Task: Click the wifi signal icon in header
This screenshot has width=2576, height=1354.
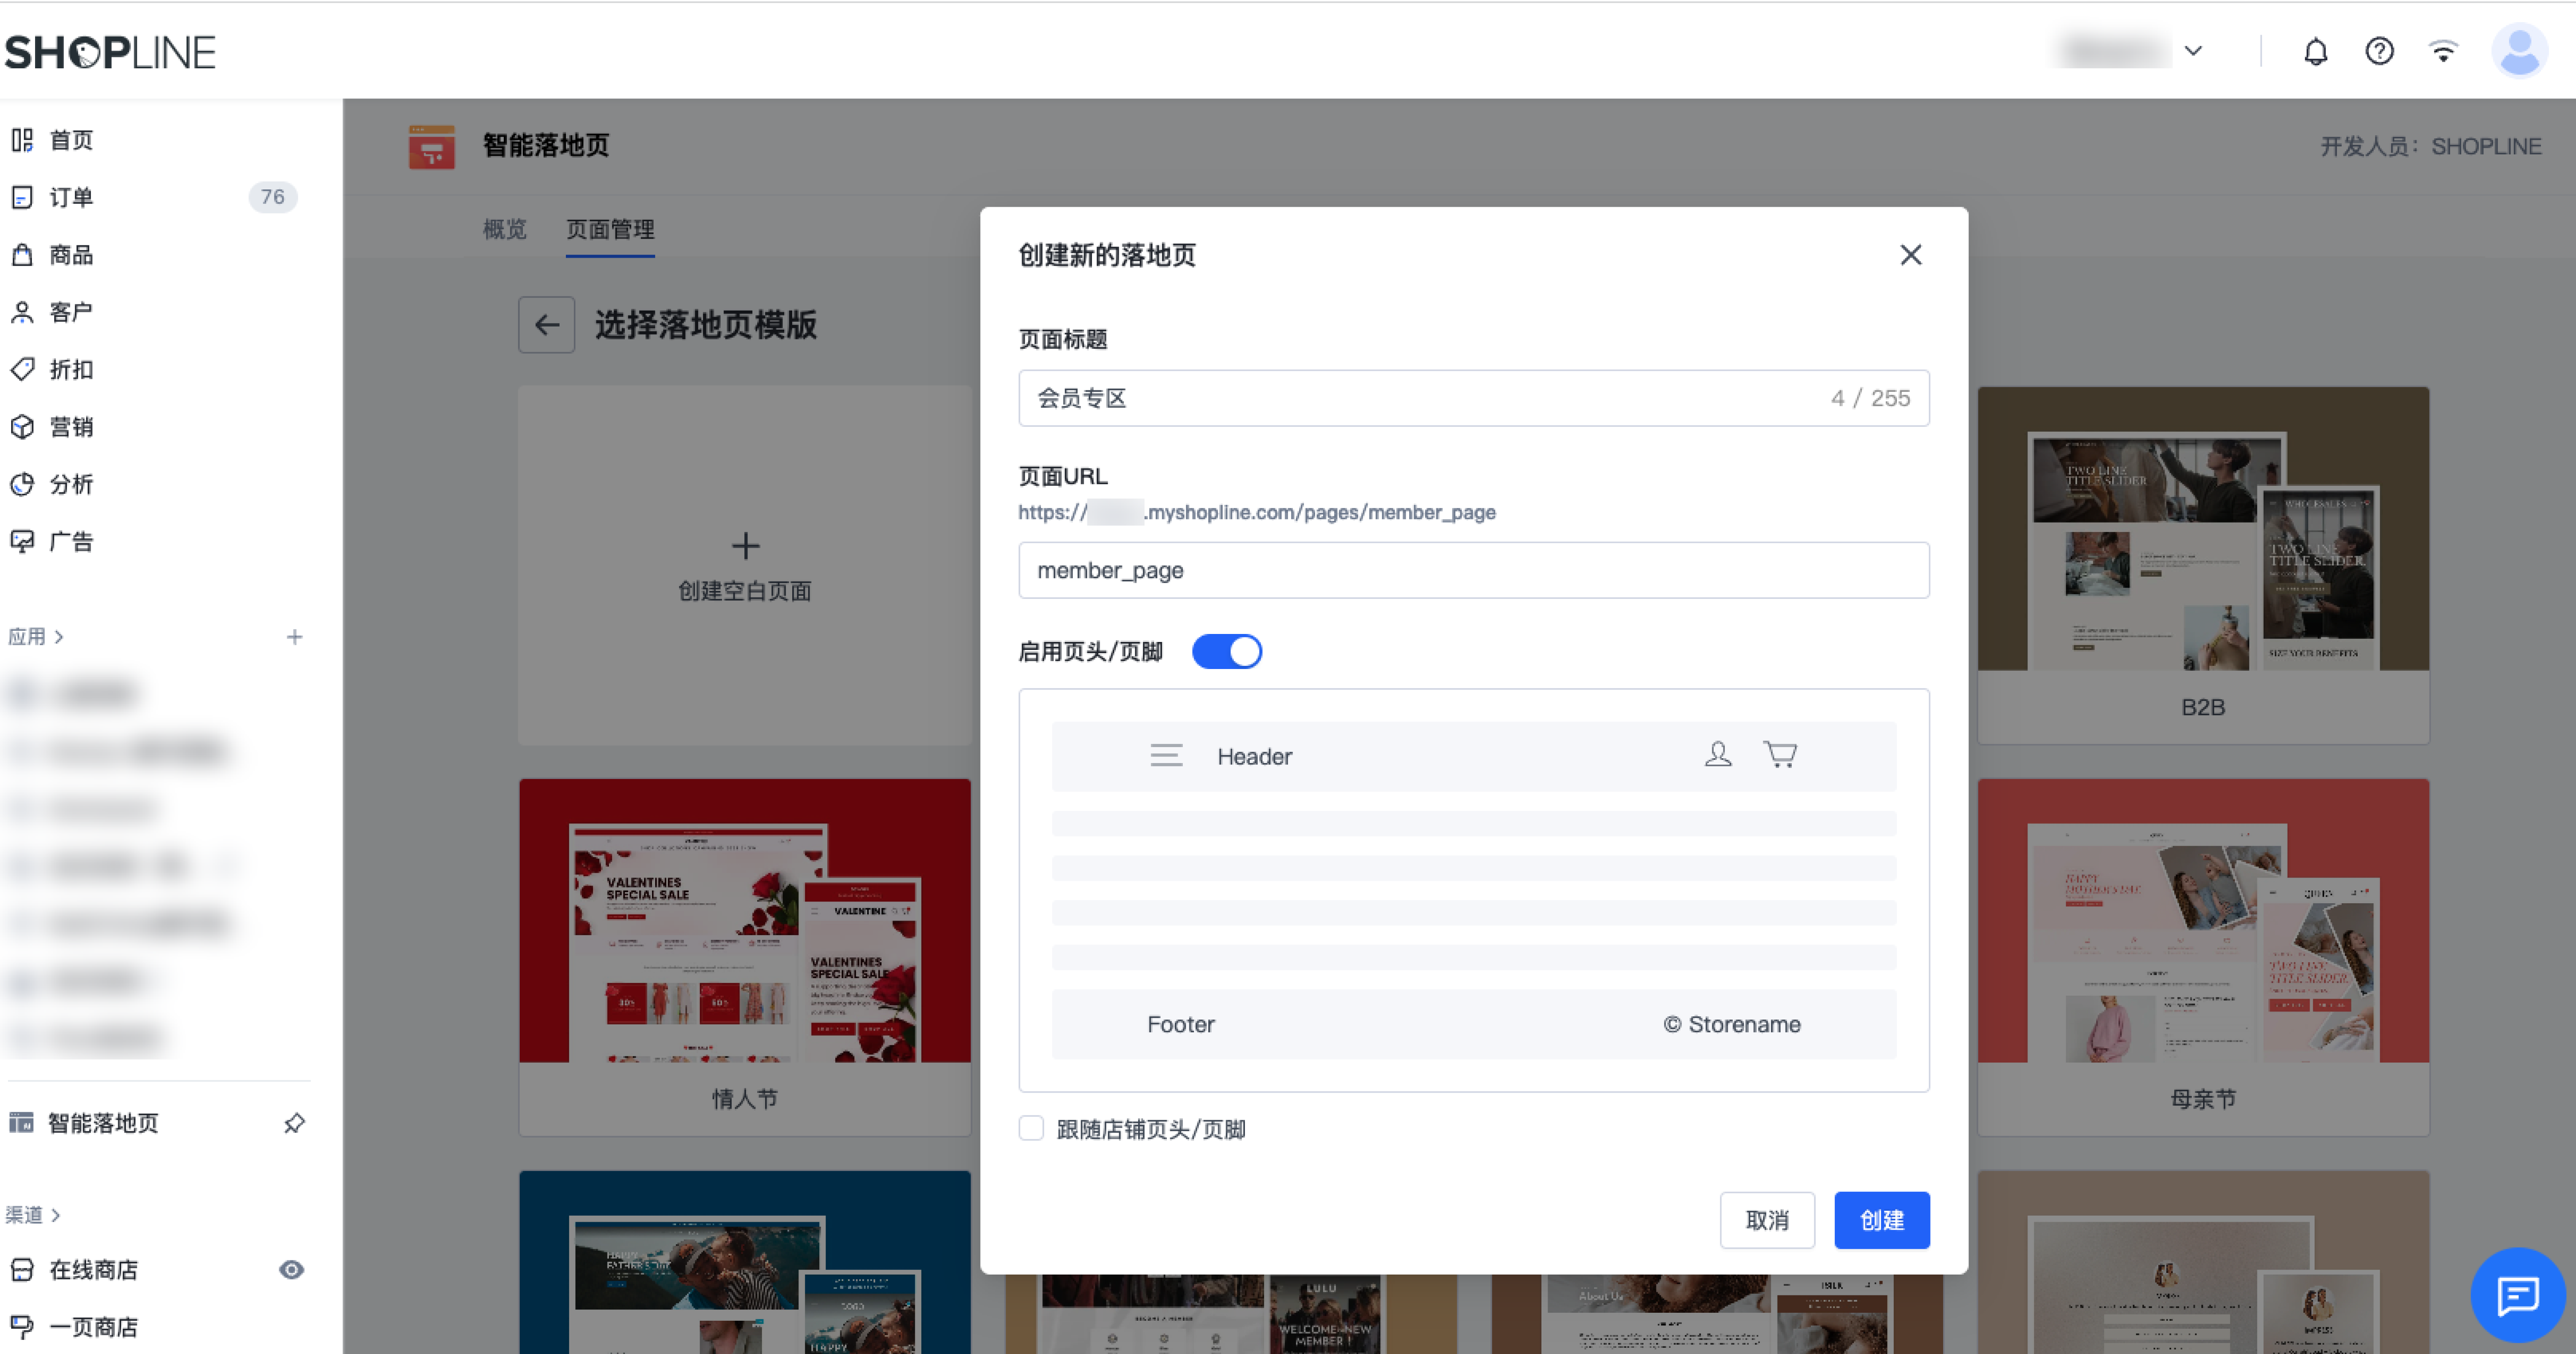Action: tap(2443, 51)
